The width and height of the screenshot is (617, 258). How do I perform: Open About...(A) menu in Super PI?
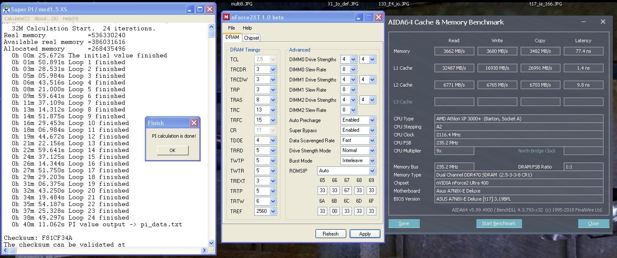(46, 19)
